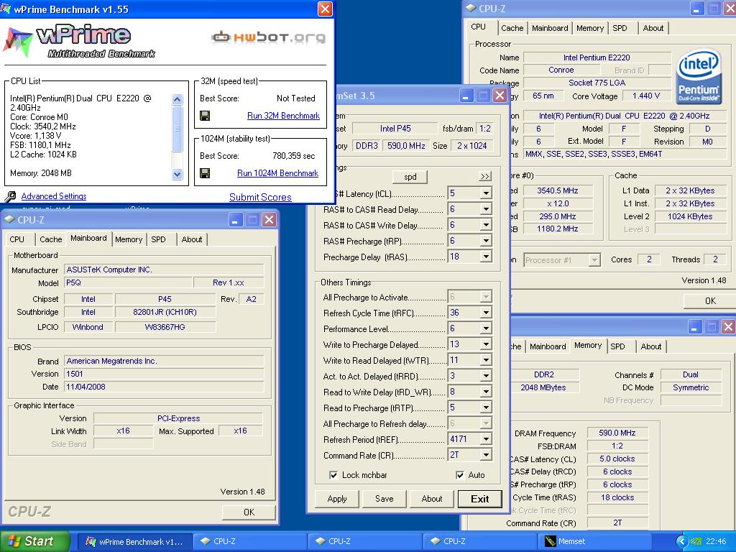The width and height of the screenshot is (736, 552).
Task: Click the Advanced Settings wrench icon
Action: (10, 196)
